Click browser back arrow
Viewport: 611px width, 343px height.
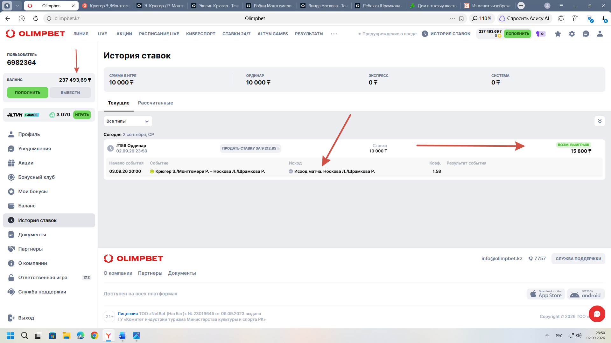[x=8, y=18]
